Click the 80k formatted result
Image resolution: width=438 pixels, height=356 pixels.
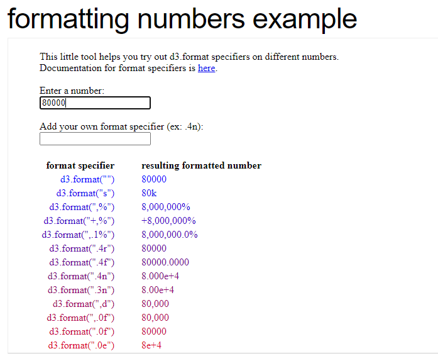[149, 193]
